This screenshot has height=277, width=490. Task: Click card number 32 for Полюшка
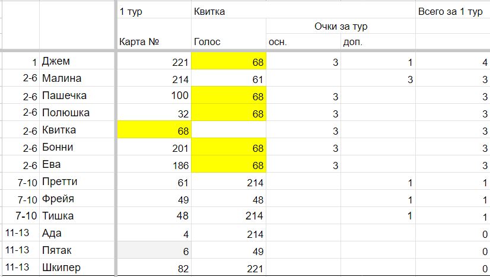[x=154, y=113]
